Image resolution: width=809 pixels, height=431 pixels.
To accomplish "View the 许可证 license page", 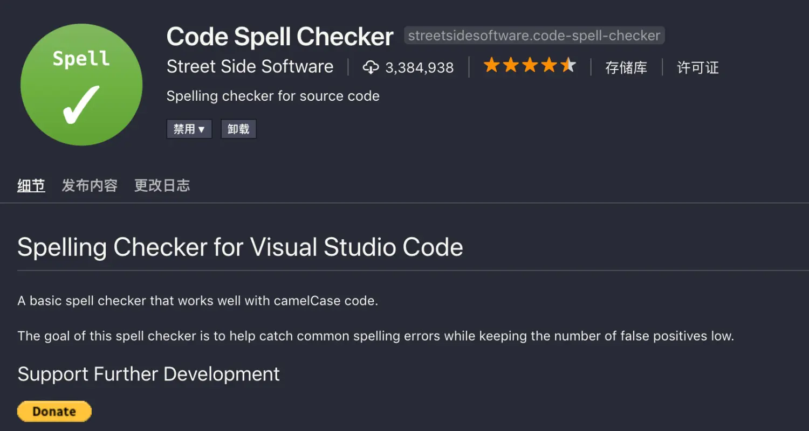I will (x=697, y=68).
